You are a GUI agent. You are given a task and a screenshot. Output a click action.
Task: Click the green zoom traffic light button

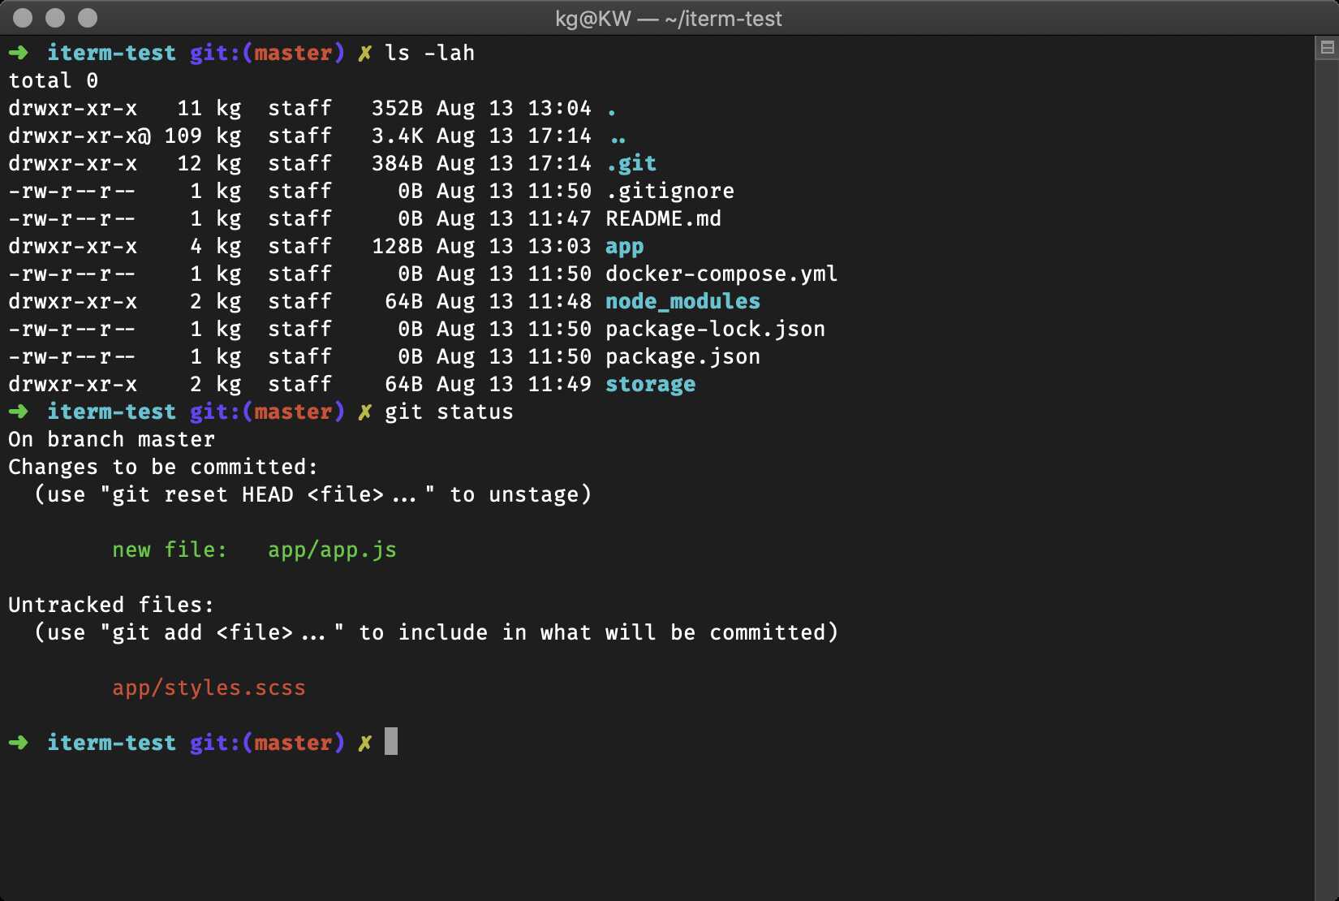87,17
